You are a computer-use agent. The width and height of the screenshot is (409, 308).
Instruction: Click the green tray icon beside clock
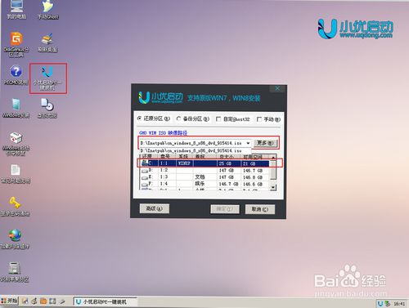(387, 303)
